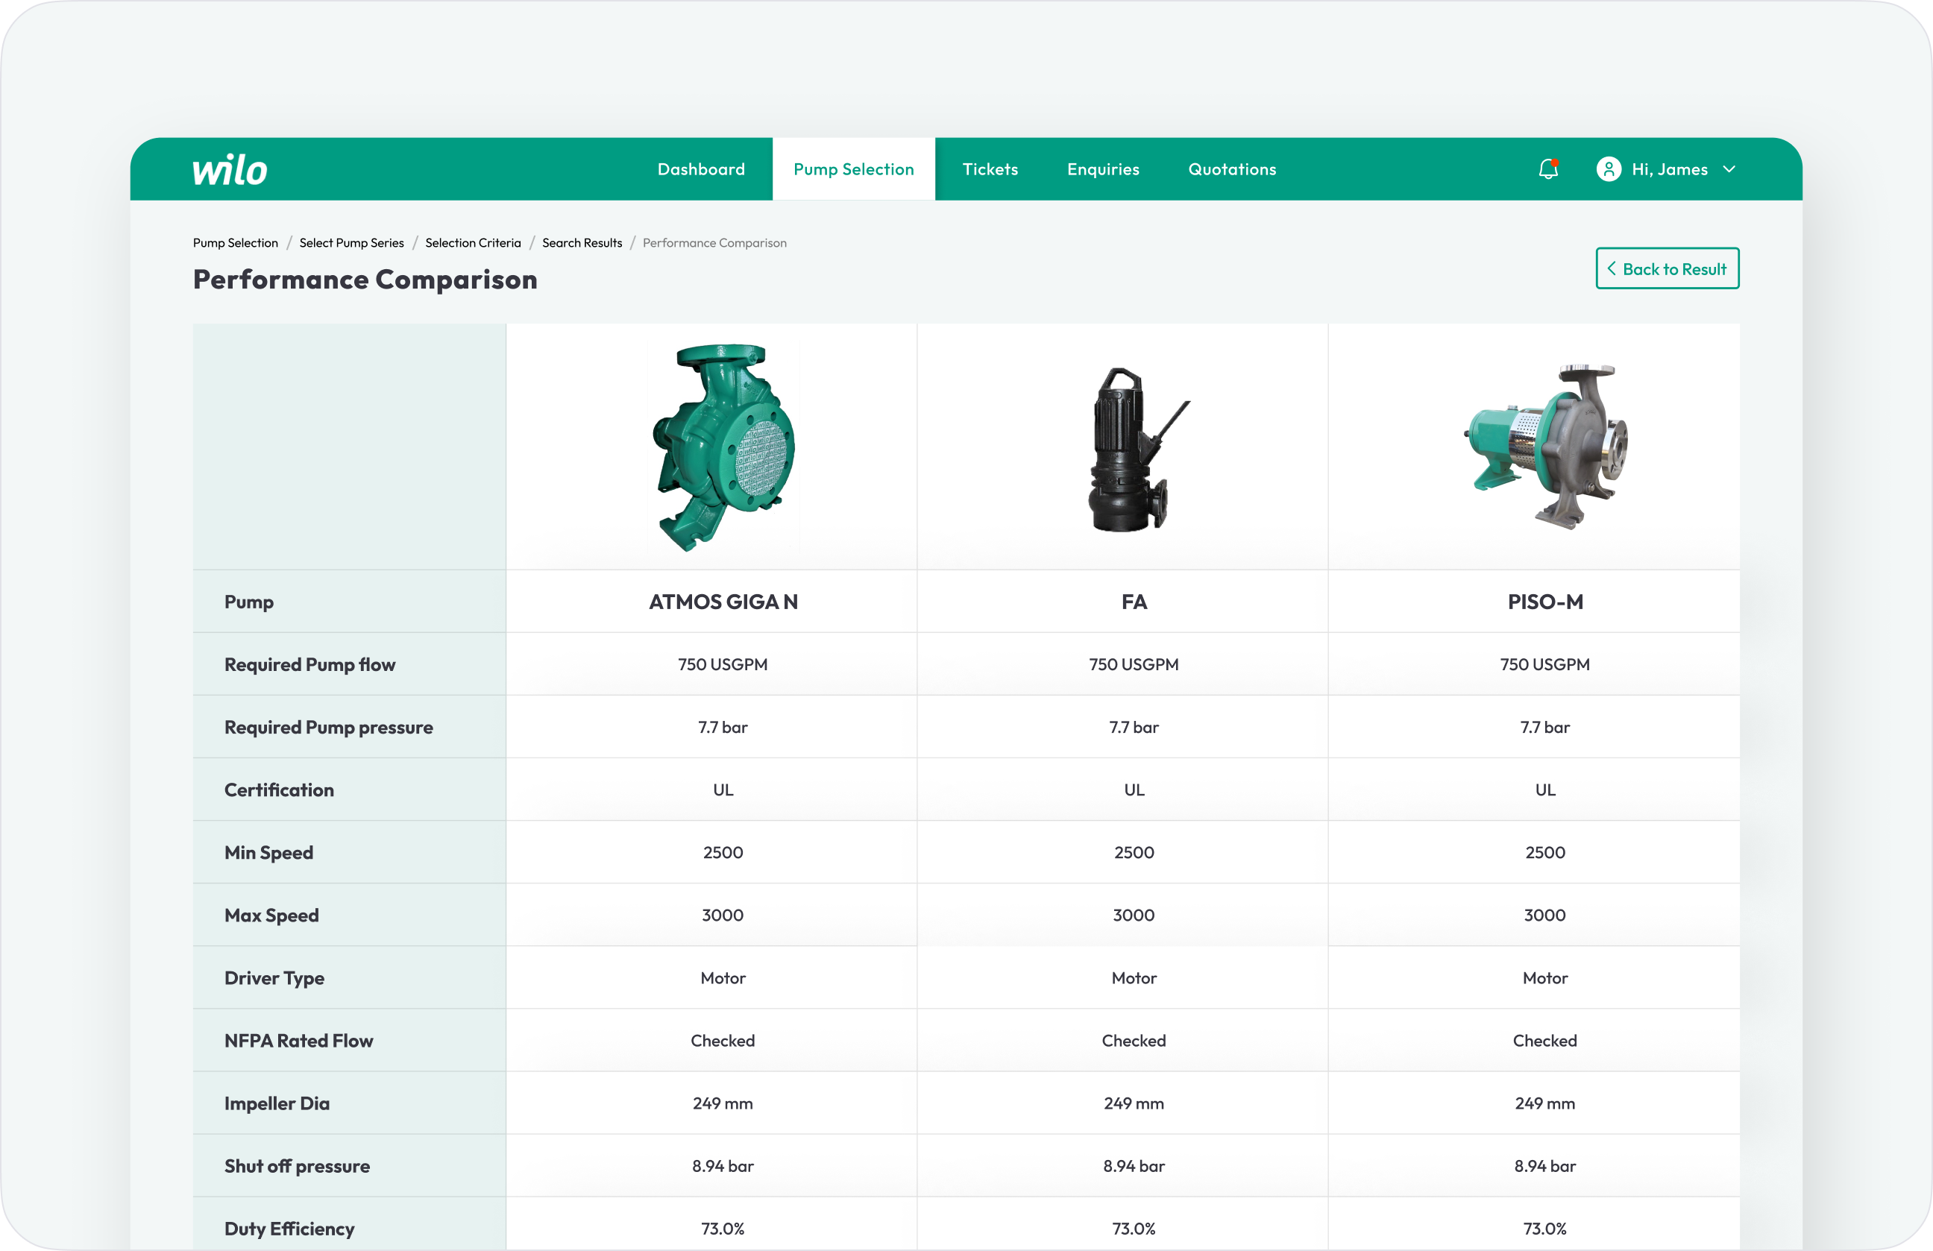The image size is (1933, 1251).
Task: Open the Enquiries tab
Action: [1102, 168]
